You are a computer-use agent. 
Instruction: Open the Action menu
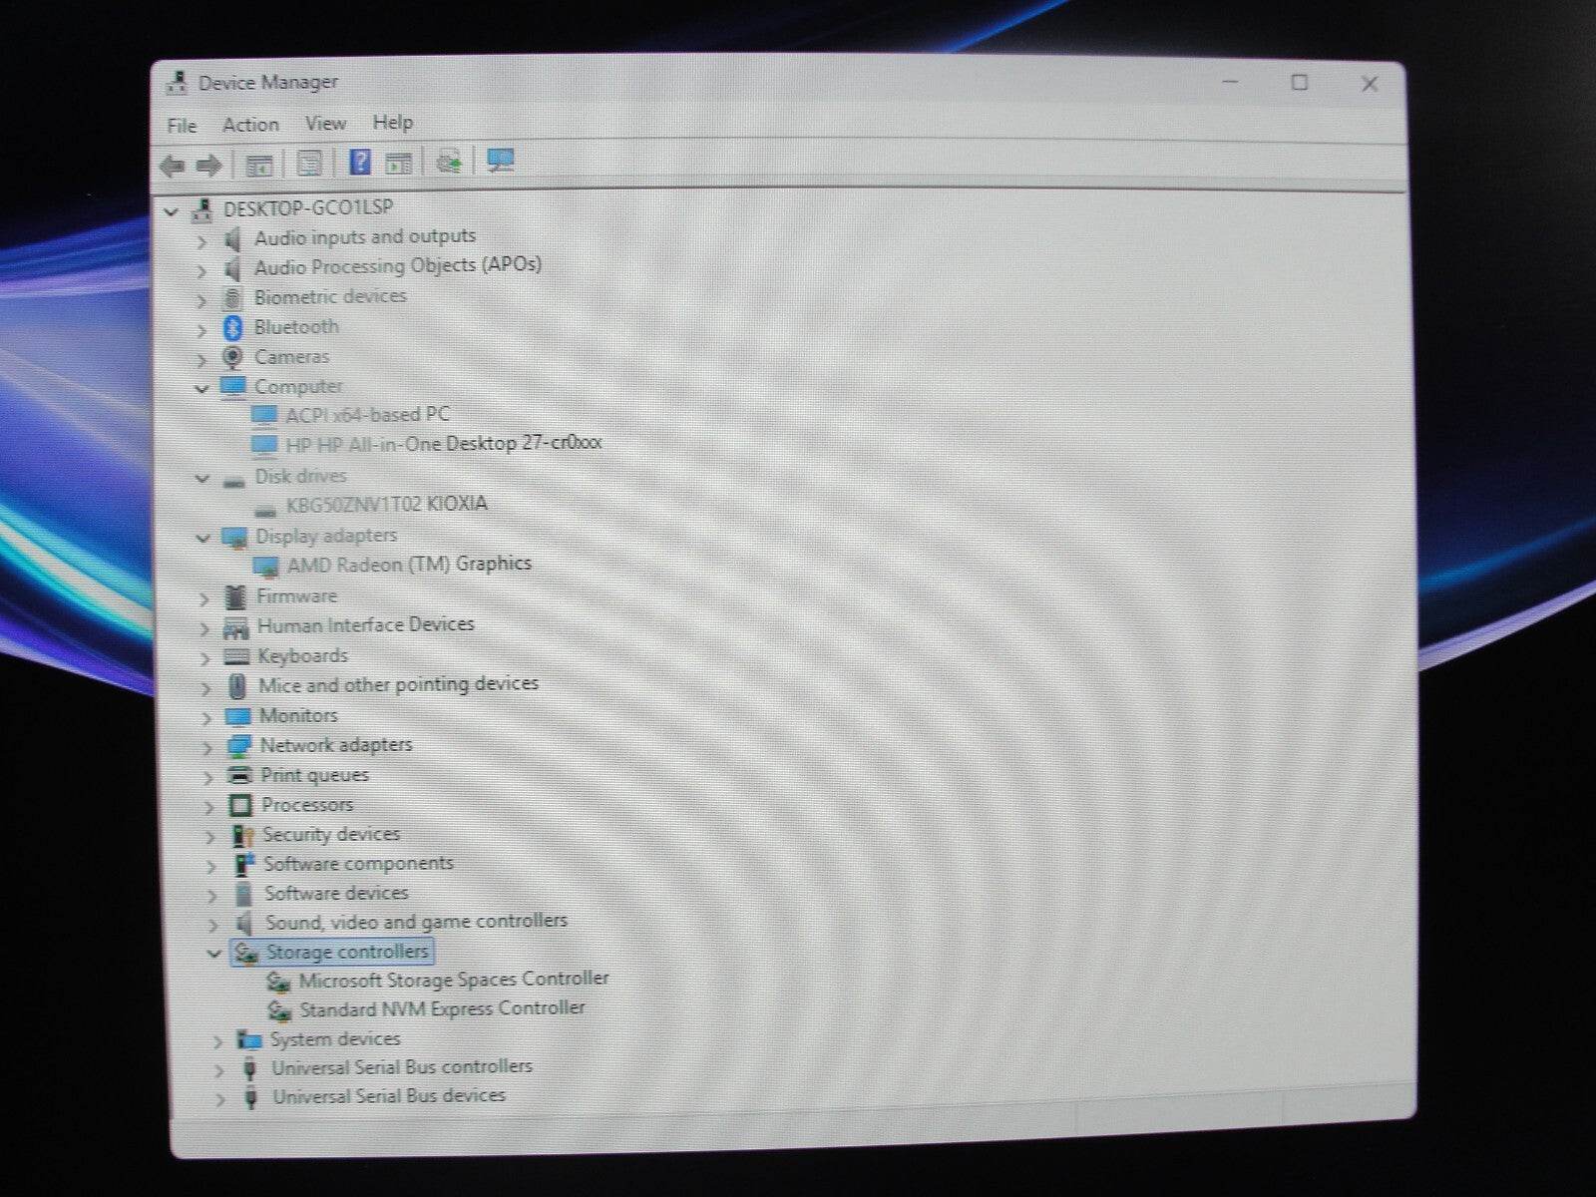click(x=250, y=125)
